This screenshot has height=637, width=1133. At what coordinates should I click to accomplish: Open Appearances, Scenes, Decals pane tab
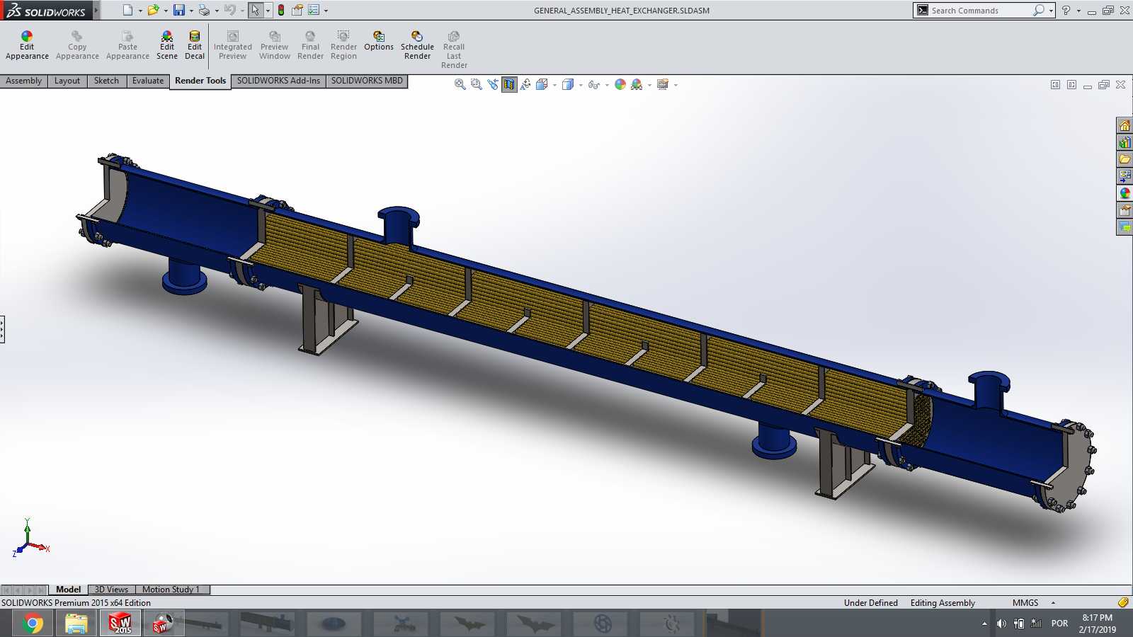[x=1125, y=193]
